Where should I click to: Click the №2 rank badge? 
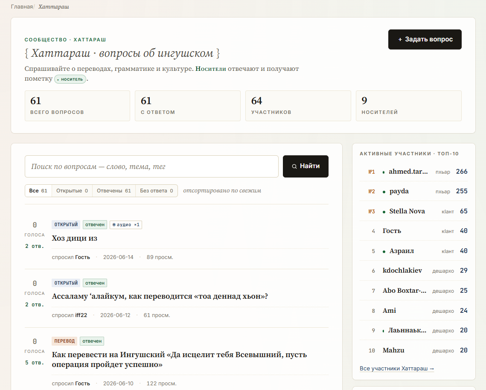[372, 192]
